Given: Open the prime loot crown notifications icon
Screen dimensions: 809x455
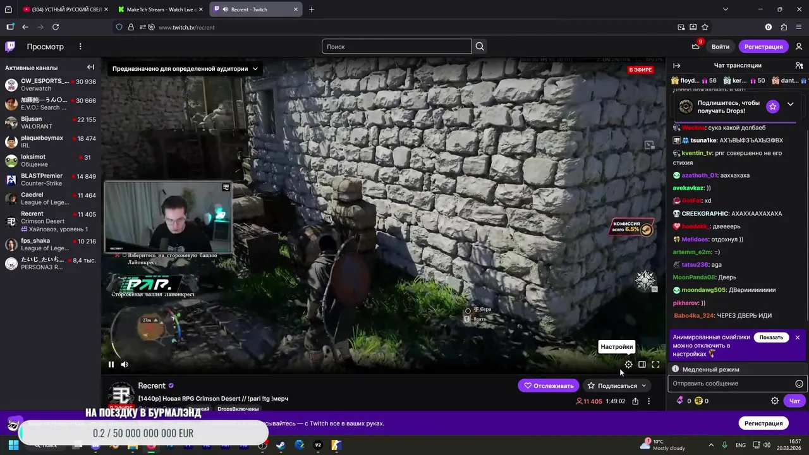Looking at the screenshot, I should [696, 46].
